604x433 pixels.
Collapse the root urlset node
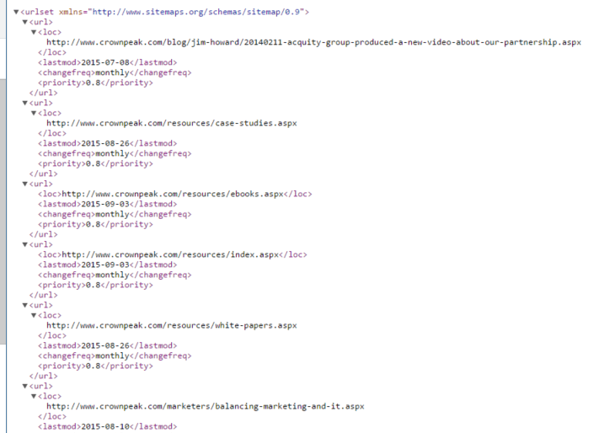click(x=16, y=12)
